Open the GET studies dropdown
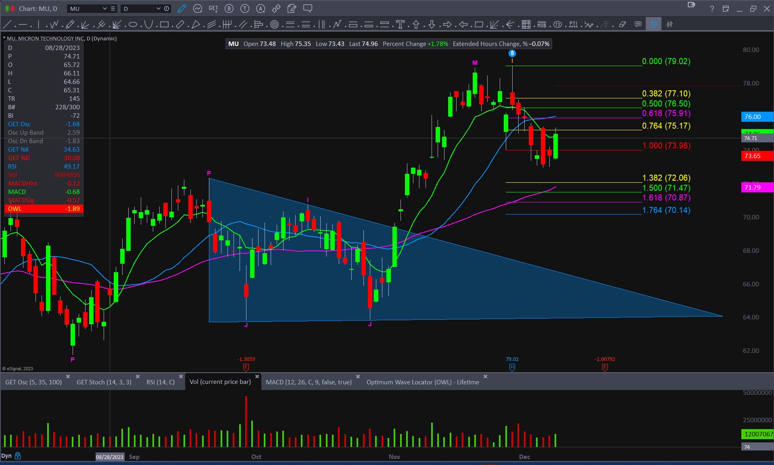 [x=213, y=8]
